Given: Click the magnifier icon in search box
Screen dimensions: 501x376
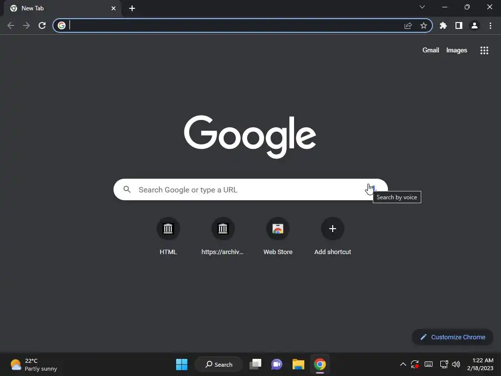Looking at the screenshot, I should pos(127,189).
